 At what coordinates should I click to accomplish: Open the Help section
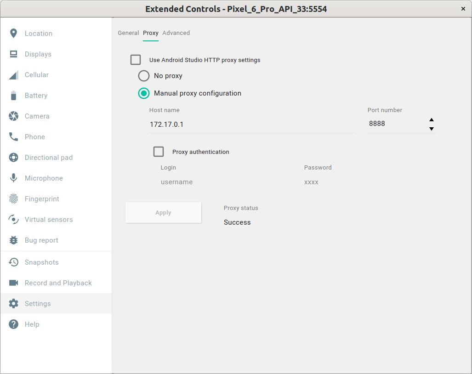click(x=32, y=324)
